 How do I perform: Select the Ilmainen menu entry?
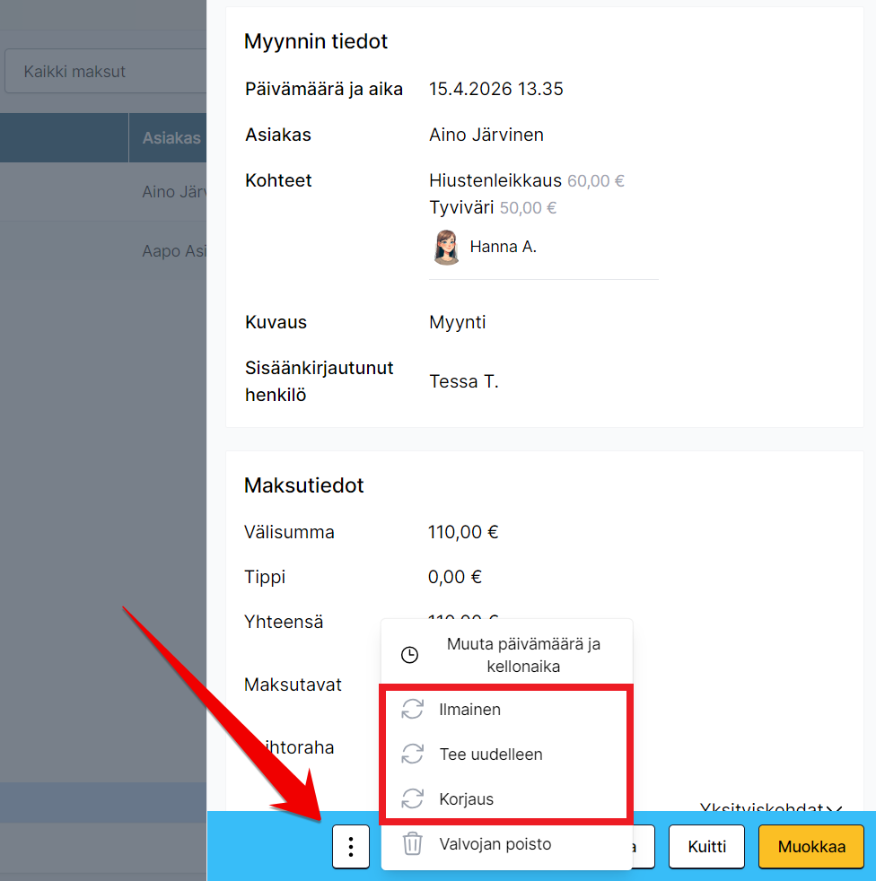(469, 710)
